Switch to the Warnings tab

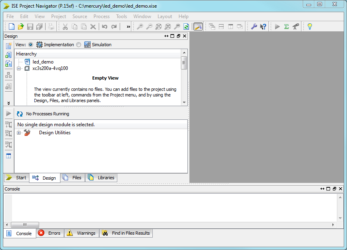click(81, 233)
